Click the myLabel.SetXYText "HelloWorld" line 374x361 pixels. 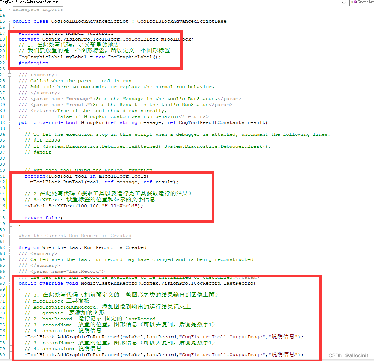(84, 206)
